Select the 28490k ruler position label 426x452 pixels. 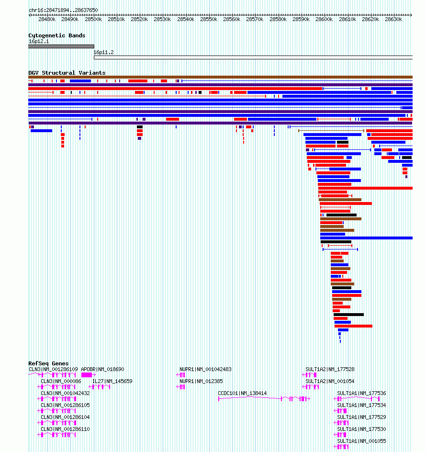pos(70,19)
